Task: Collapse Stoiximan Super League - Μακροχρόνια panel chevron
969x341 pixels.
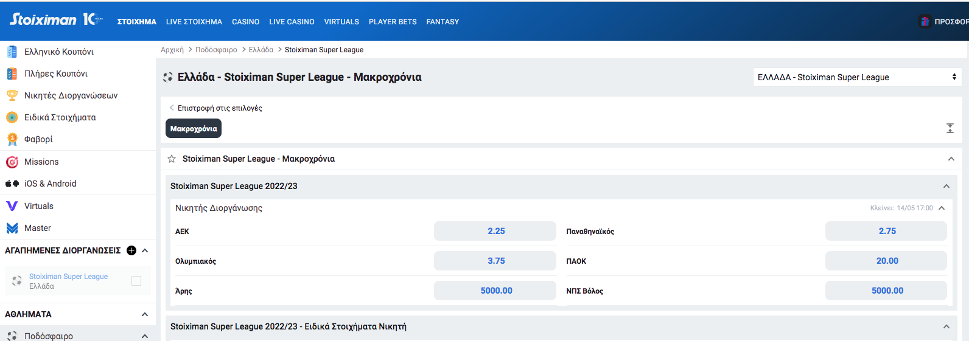Action: 951,159
